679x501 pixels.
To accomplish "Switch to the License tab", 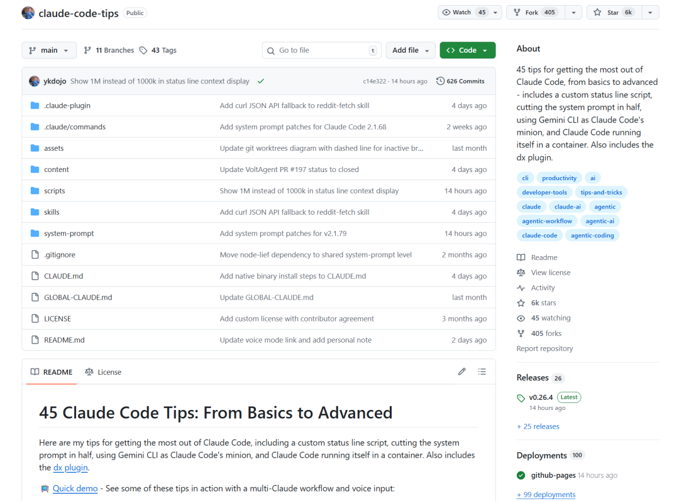I will tap(104, 372).
